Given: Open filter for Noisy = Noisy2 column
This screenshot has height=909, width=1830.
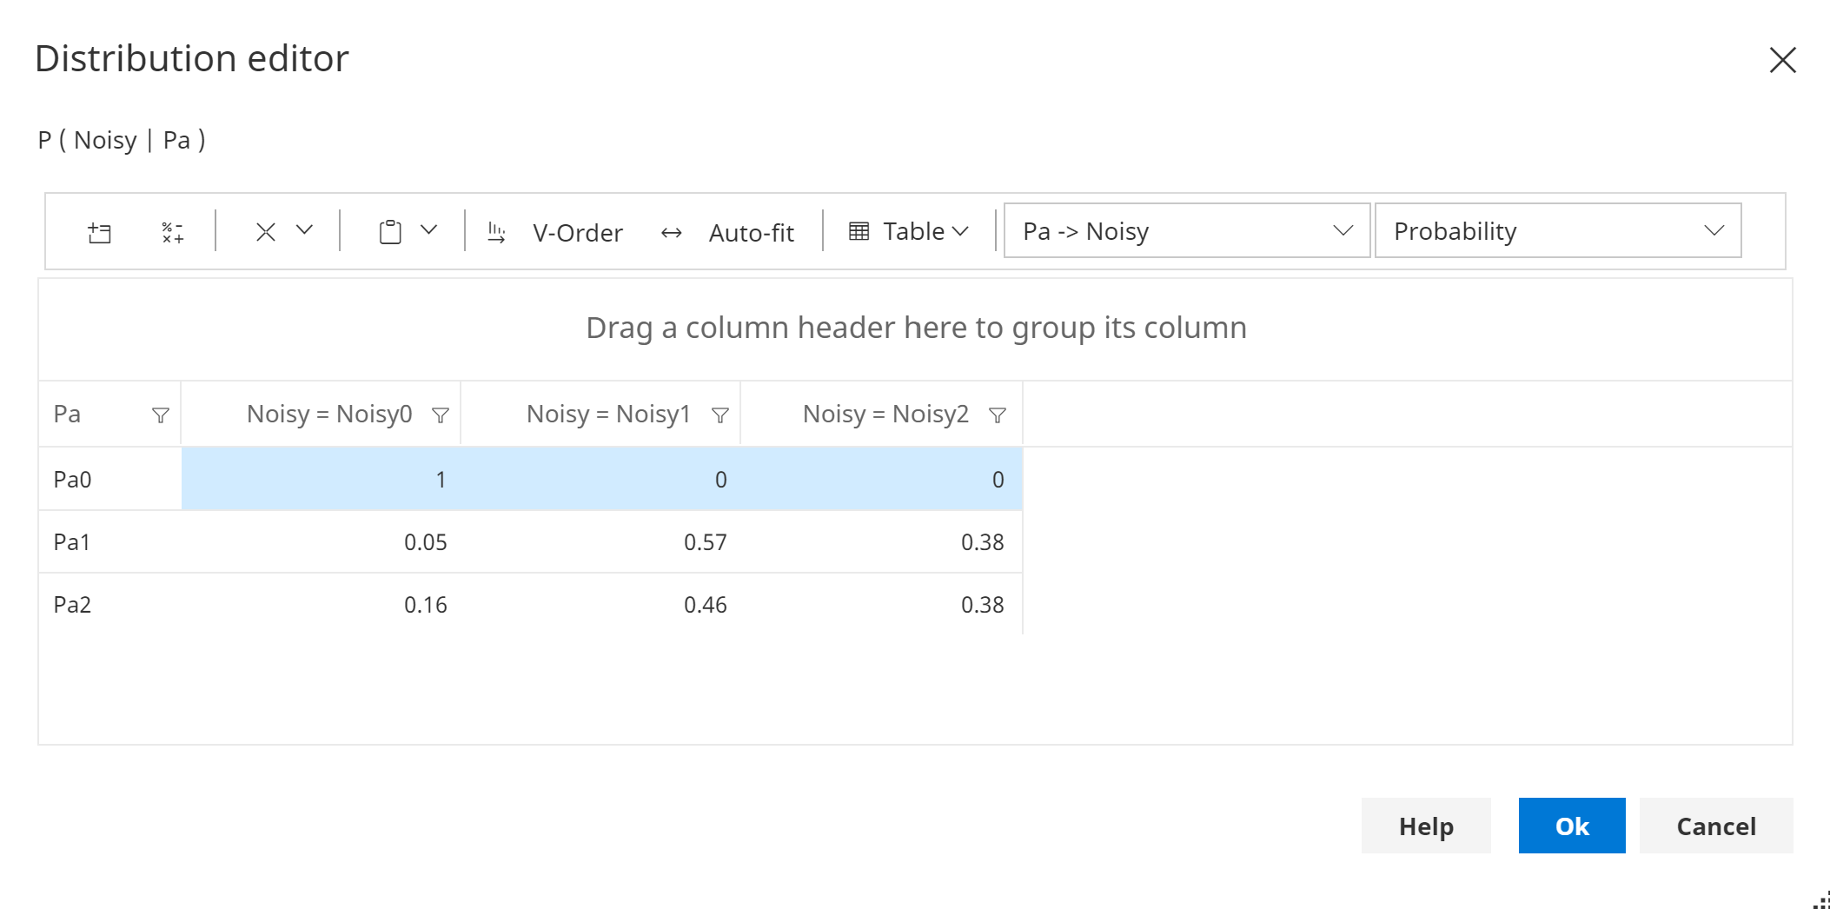Looking at the screenshot, I should pos(998,415).
